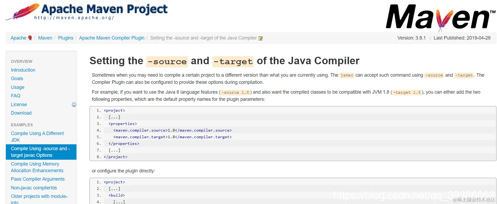View the License sidebar page
This screenshot has width=497, height=204.
tap(19, 105)
